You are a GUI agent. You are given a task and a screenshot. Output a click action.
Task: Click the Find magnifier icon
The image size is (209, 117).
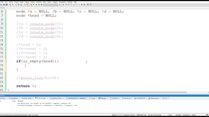[x=25, y=5]
